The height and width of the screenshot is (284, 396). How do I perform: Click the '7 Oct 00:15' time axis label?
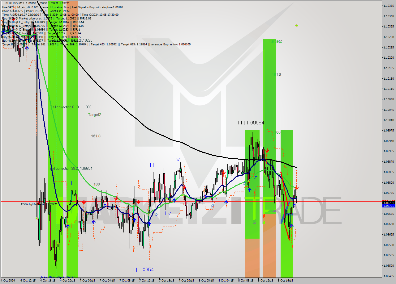(x=87, y=281)
